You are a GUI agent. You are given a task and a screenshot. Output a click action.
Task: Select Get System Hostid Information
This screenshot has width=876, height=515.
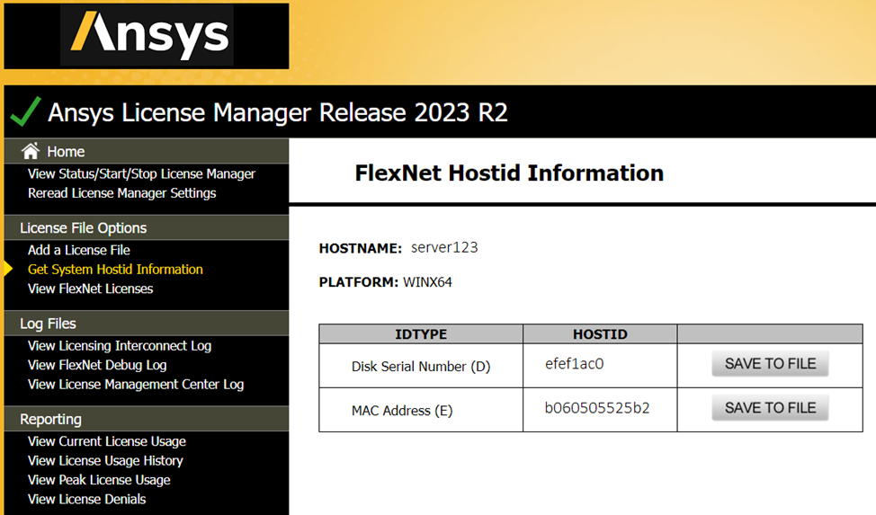pos(115,270)
